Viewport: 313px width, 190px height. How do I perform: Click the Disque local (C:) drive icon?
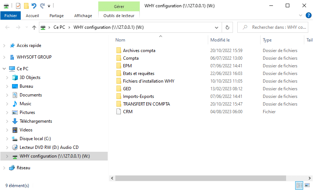point(15,139)
